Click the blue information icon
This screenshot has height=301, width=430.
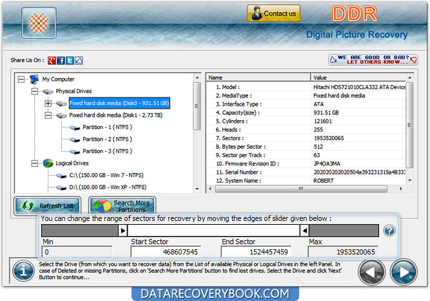click(24, 271)
